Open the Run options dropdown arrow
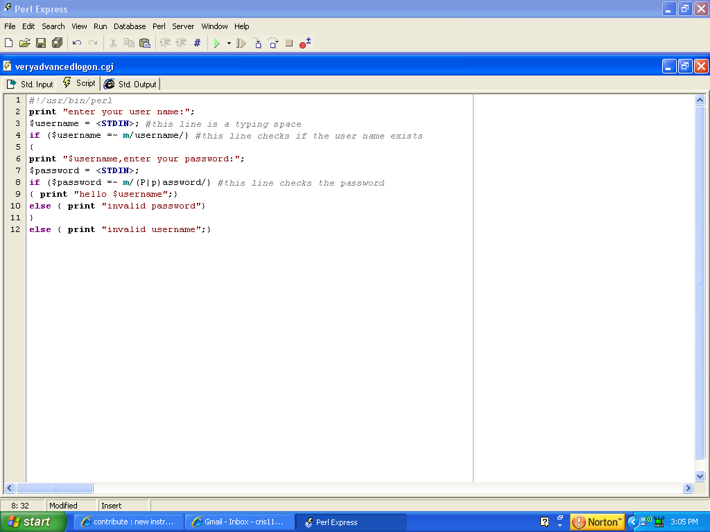The height and width of the screenshot is (532, 710). (229, 42)
